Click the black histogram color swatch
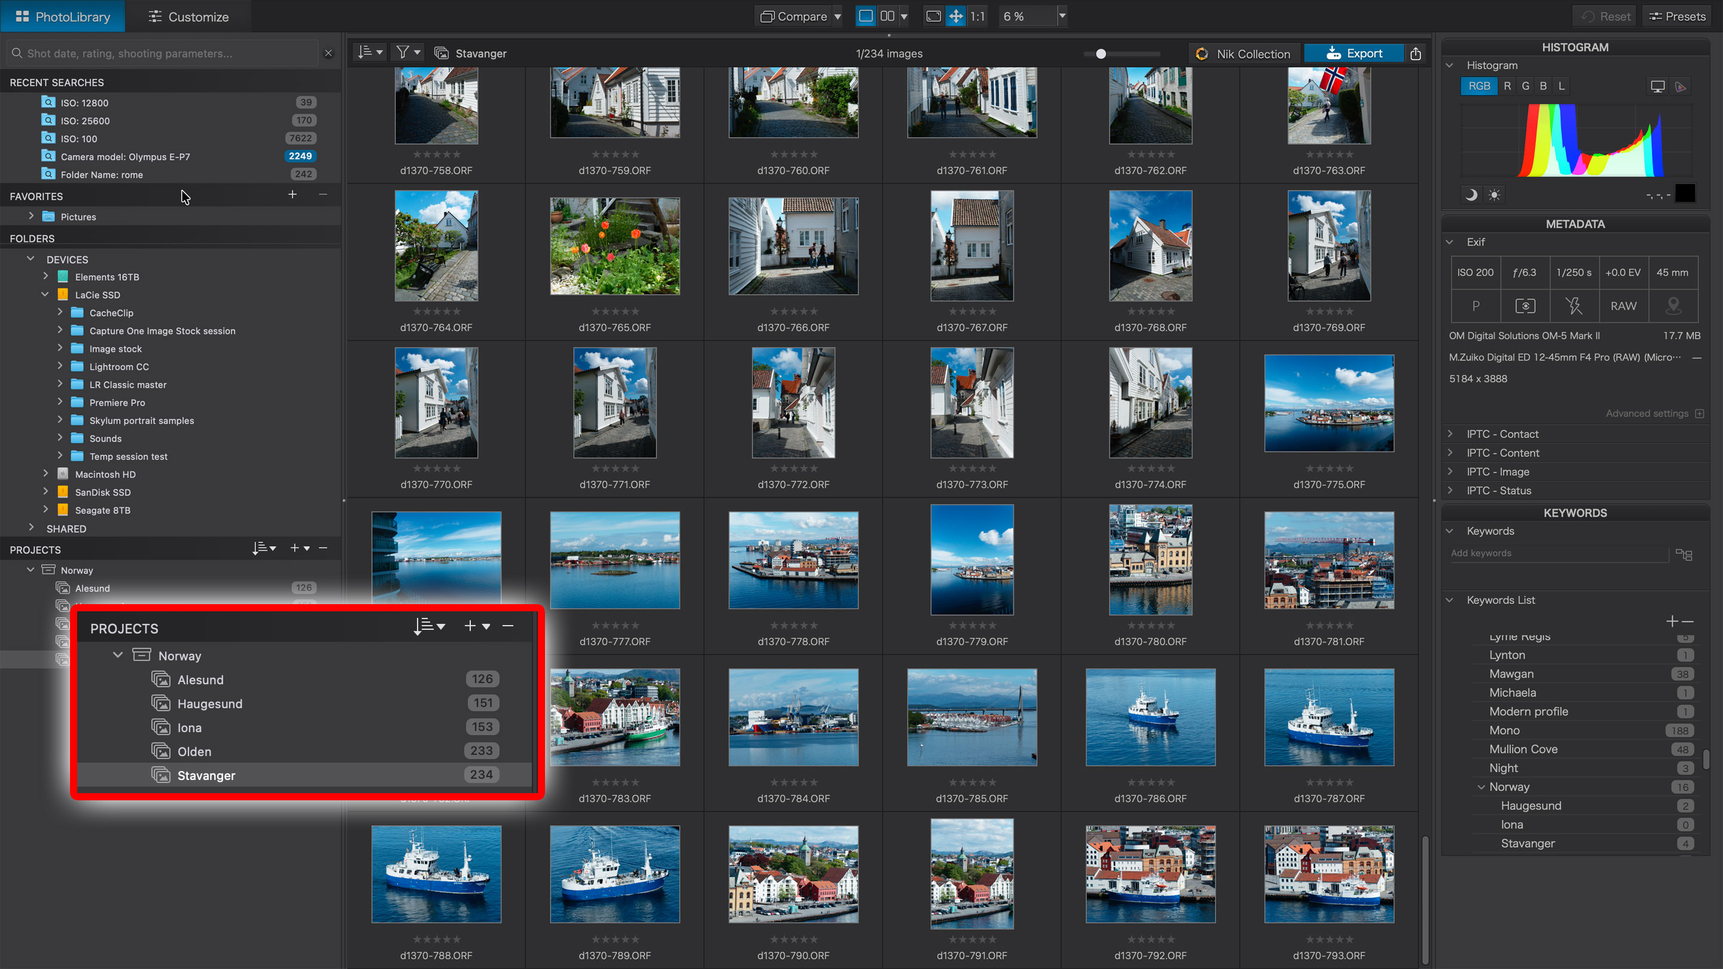The width and height of the screenshot is (1723, 969). tap(1684, 193)
